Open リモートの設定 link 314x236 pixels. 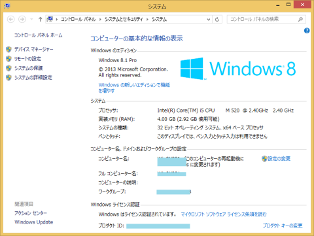click(27, 59)
